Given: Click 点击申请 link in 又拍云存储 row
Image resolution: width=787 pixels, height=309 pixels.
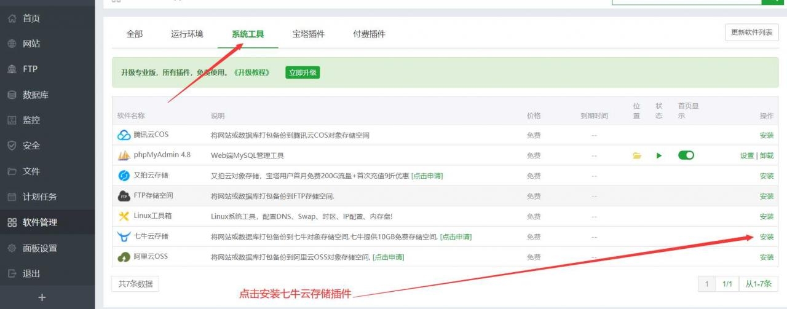Looking at the screenshot, I should [x=427, y=176].
